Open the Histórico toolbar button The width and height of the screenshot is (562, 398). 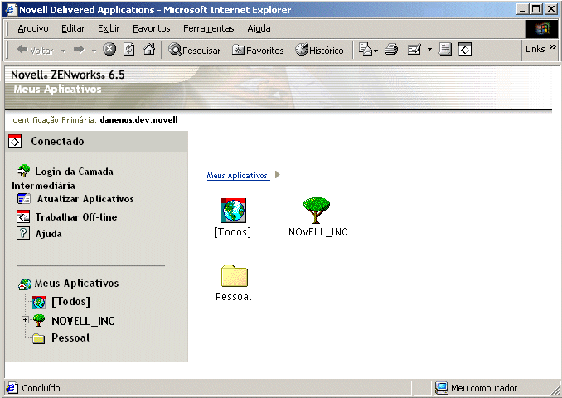319,50
